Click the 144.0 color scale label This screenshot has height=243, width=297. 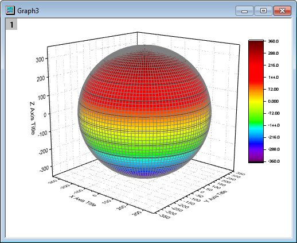coord(273,78)
